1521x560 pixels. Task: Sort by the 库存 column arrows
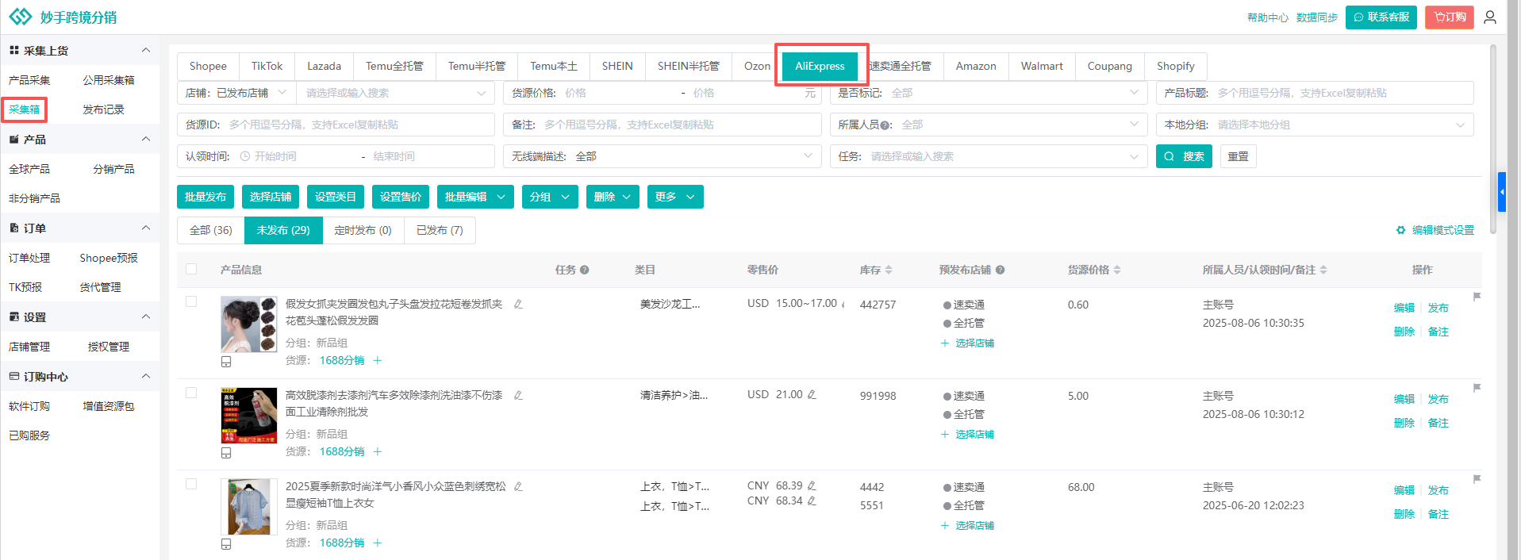coord(889,270)
